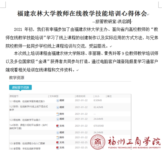Click the 24.64MB size value

point(98,119)
